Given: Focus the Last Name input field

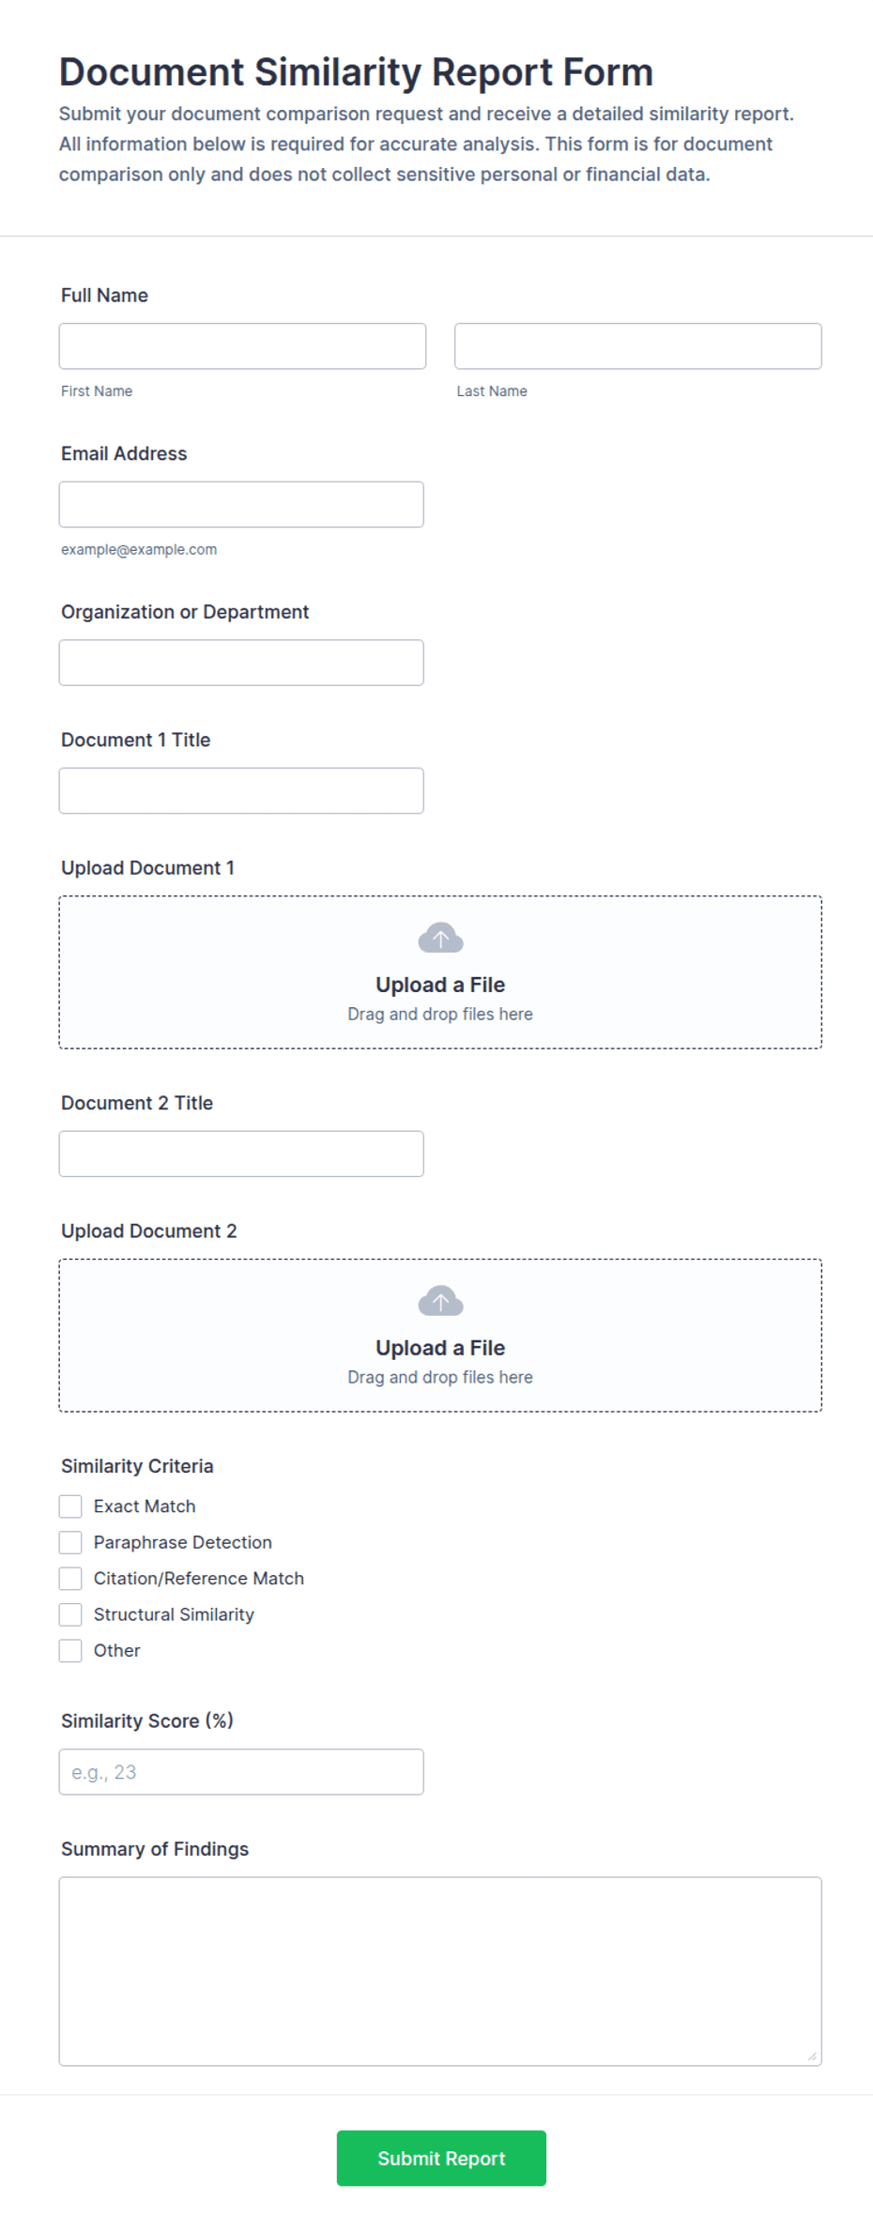Looking at the screenshot, I should tap(638, 346).
